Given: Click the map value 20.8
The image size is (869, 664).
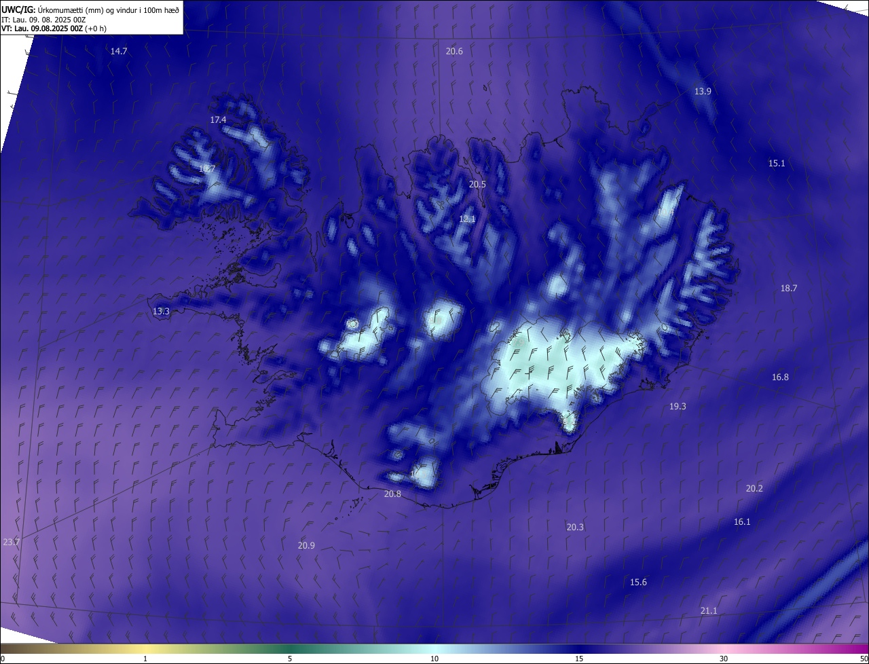Looking at the screenshot, I should pos(392,494).
